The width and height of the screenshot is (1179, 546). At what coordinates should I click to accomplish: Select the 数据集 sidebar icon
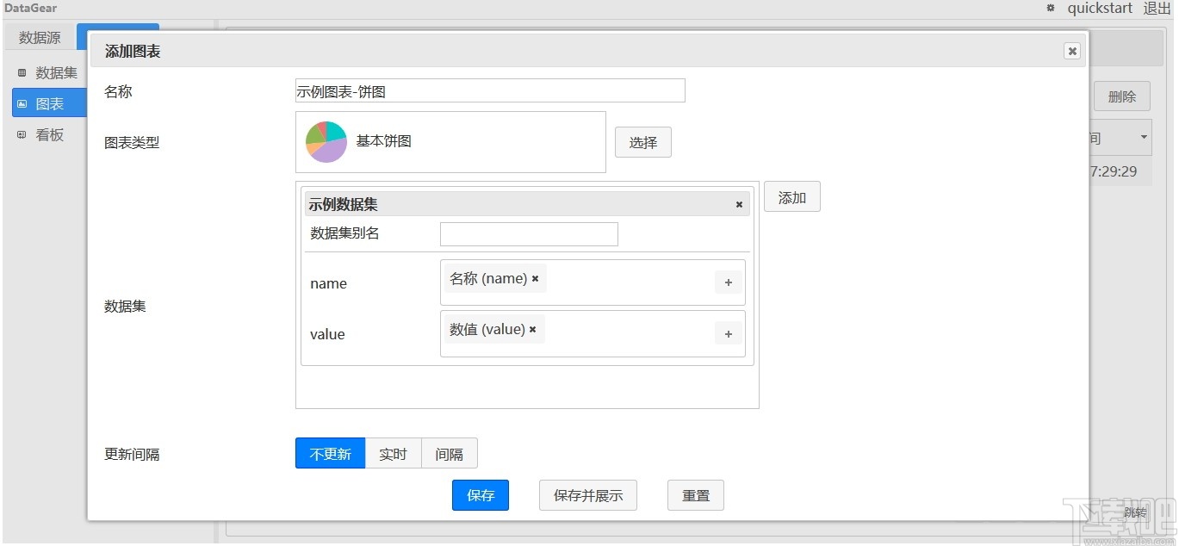point(21,72)
